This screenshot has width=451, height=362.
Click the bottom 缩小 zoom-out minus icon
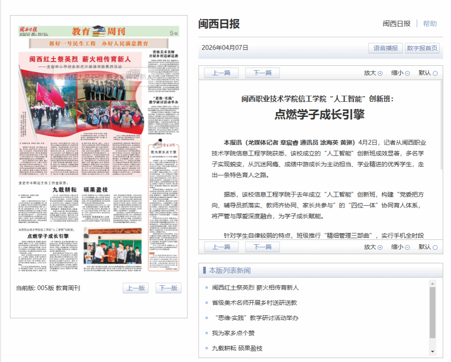click(x=407, y=247)
